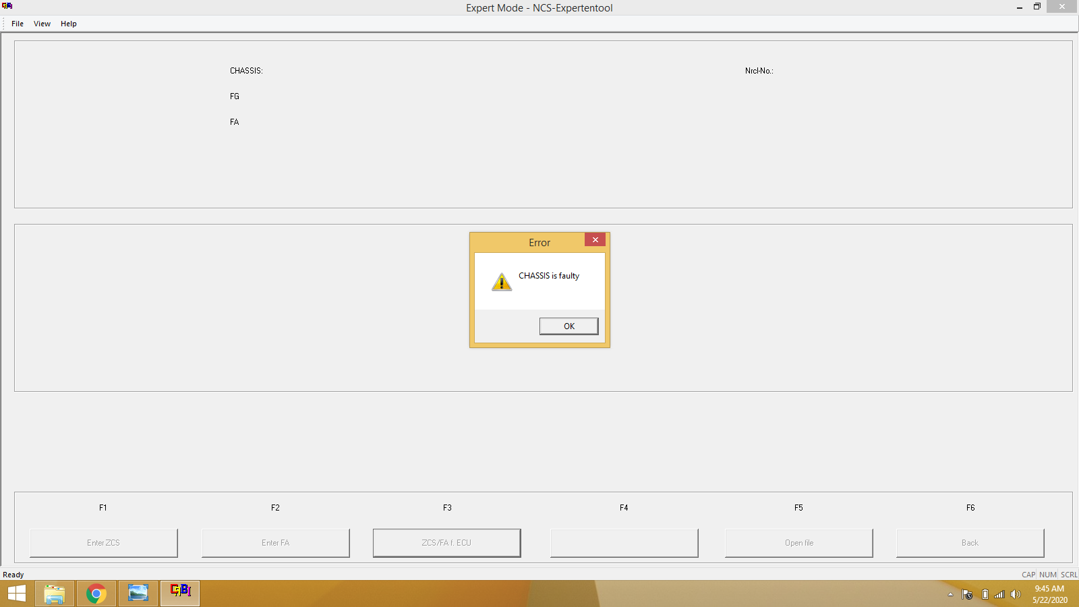1079x607 pixels.
Task: Open the photo viewer taskbar icon
Action: 138,594
